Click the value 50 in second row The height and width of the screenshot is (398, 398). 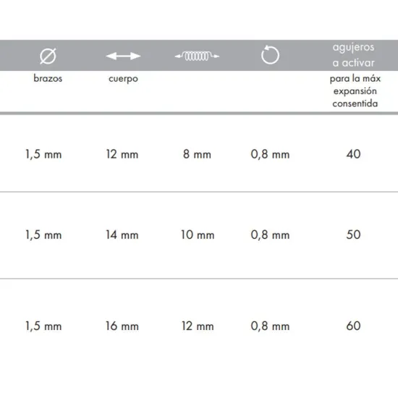point(353,234)
